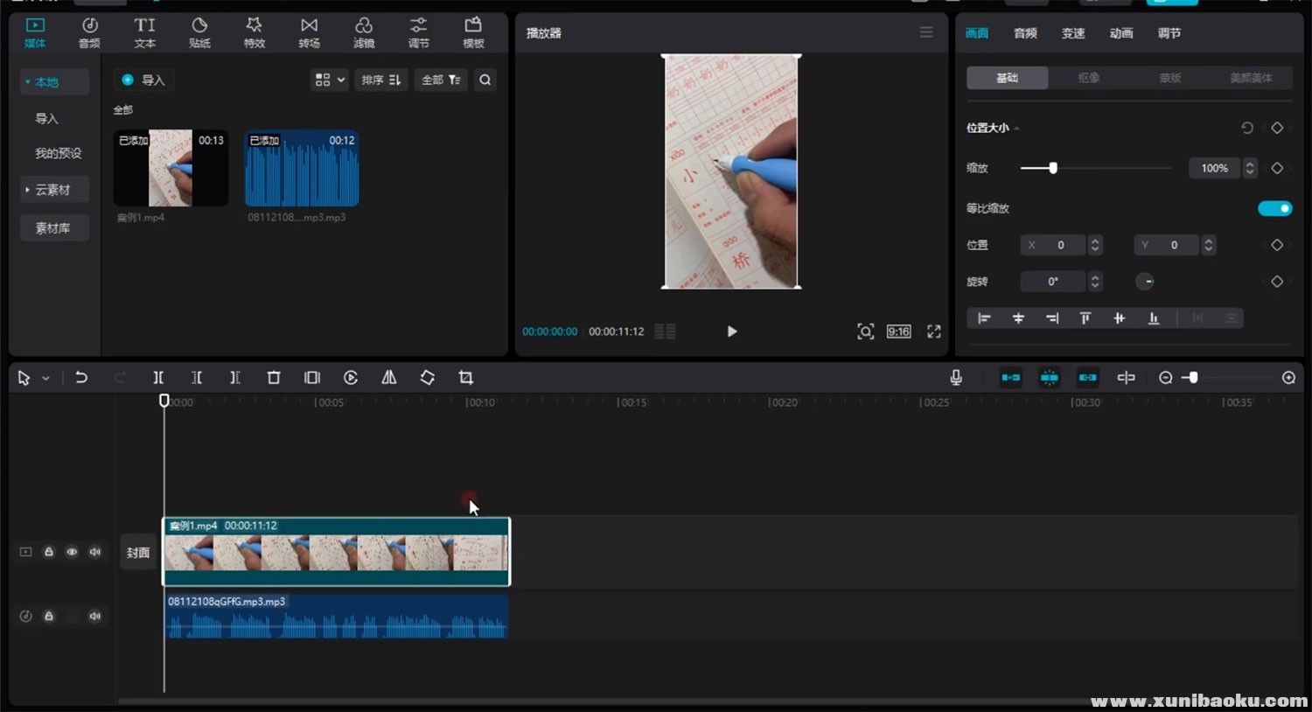Open the Stickers (贴纸) panel icon
This screenshot has height=712, width=1312.
(x=199, y=32)
